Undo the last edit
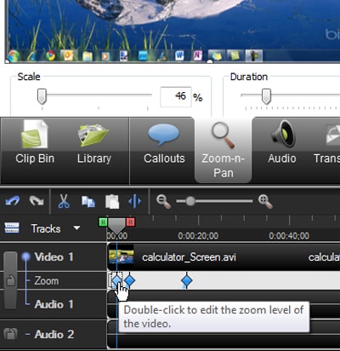The width and height of the screenshot is (340, 351). pos(12,201)
